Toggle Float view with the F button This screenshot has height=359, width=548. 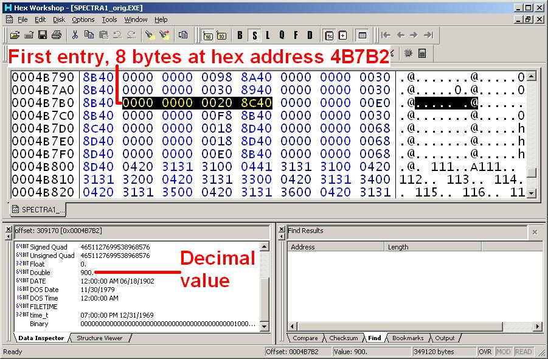(x=296, y=35)
